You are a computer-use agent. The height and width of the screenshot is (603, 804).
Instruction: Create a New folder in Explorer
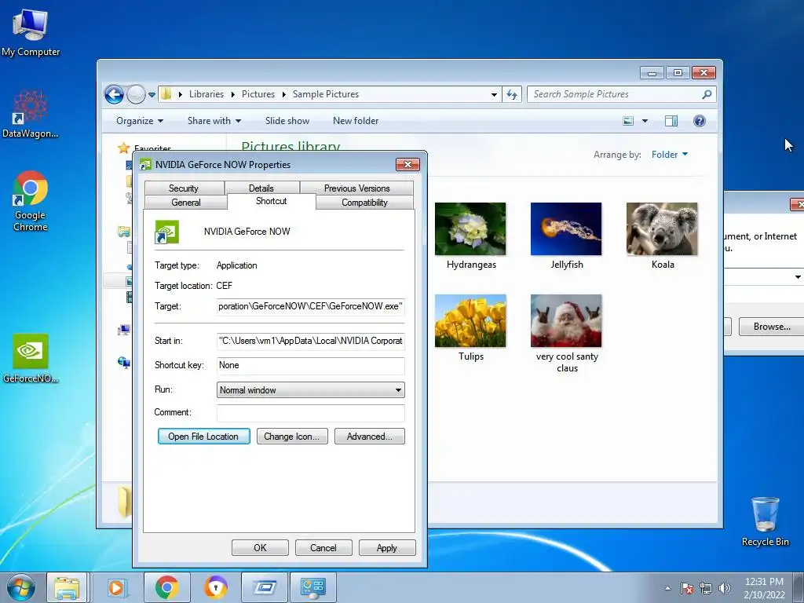[356, 121]
